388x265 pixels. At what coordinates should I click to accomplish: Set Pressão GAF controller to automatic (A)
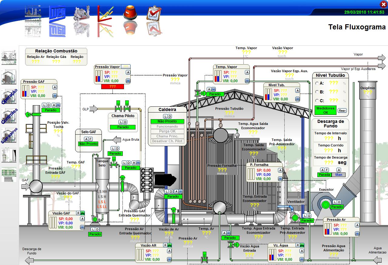[x=55, y=87]
